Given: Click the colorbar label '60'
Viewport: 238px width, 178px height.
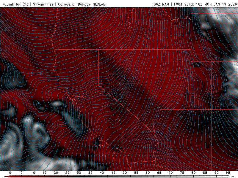Looking at the screenshot, I should [x=148, y=173].
